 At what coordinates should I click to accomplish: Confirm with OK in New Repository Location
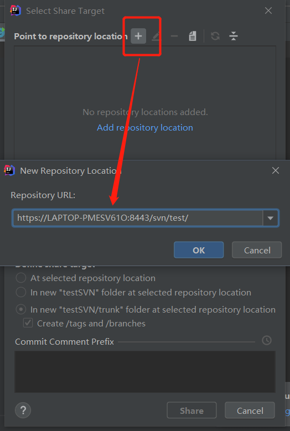click(x=199, y=250)
